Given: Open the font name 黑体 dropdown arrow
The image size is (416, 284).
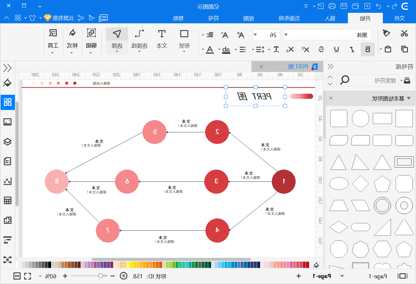Looking at the screenshot, I should point(286,35).
